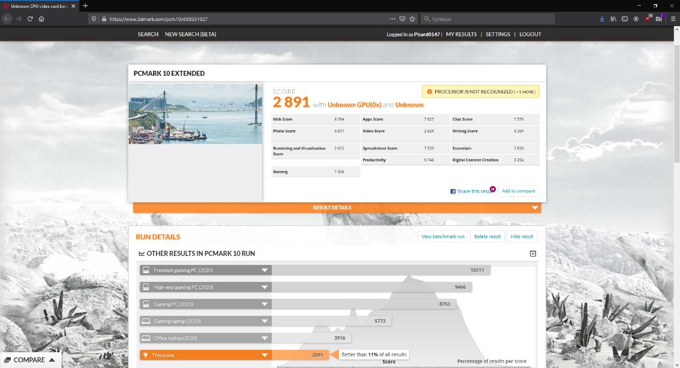Click the Vyhledat search field
This screenshot has width=680, height=368.
tap(487, 19)
